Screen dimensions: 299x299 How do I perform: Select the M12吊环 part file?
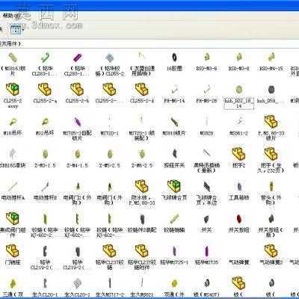coord(45,122)
